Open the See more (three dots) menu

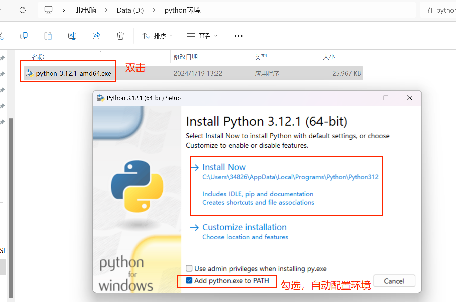[x=239, y=36]
